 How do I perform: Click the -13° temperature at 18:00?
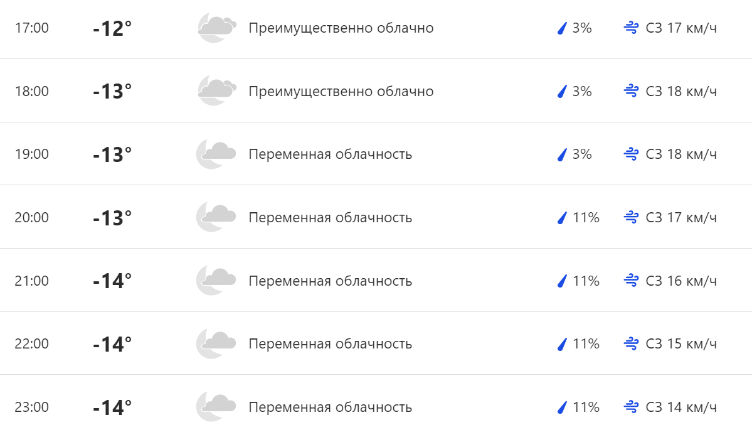pos(112,91)
